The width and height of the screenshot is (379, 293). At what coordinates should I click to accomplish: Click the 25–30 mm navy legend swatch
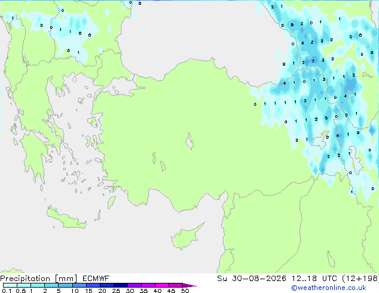[x=121, y=285]
